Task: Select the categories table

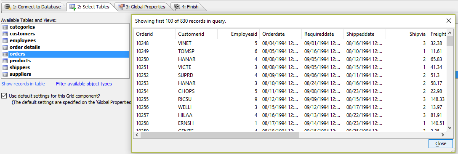Action: click(x=22, y=27)
